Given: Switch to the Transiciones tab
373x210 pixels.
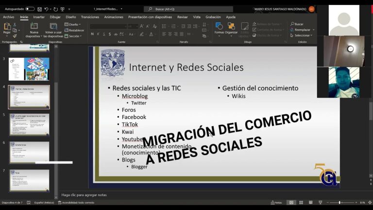Looking at the screenshot, I should [x=90, y=17].
